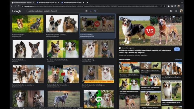
Task: Open a new tab with plus button
Action: (x=87, y=2)
